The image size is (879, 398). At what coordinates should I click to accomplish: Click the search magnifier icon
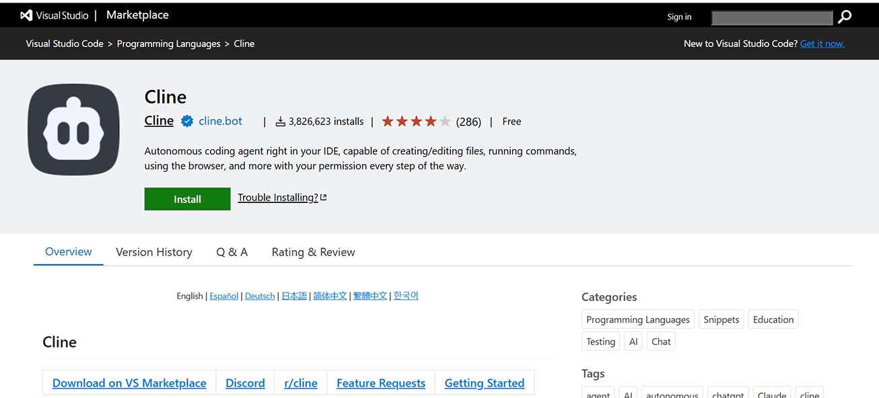tap(845, 17)
